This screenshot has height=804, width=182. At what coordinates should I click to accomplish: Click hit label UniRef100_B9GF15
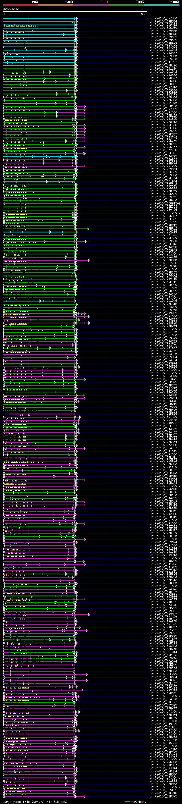(x=163, y=94)
